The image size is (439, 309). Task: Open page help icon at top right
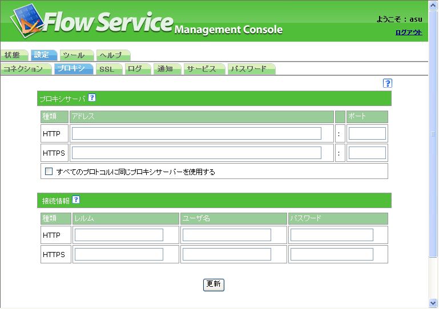[x=388, y=83]
